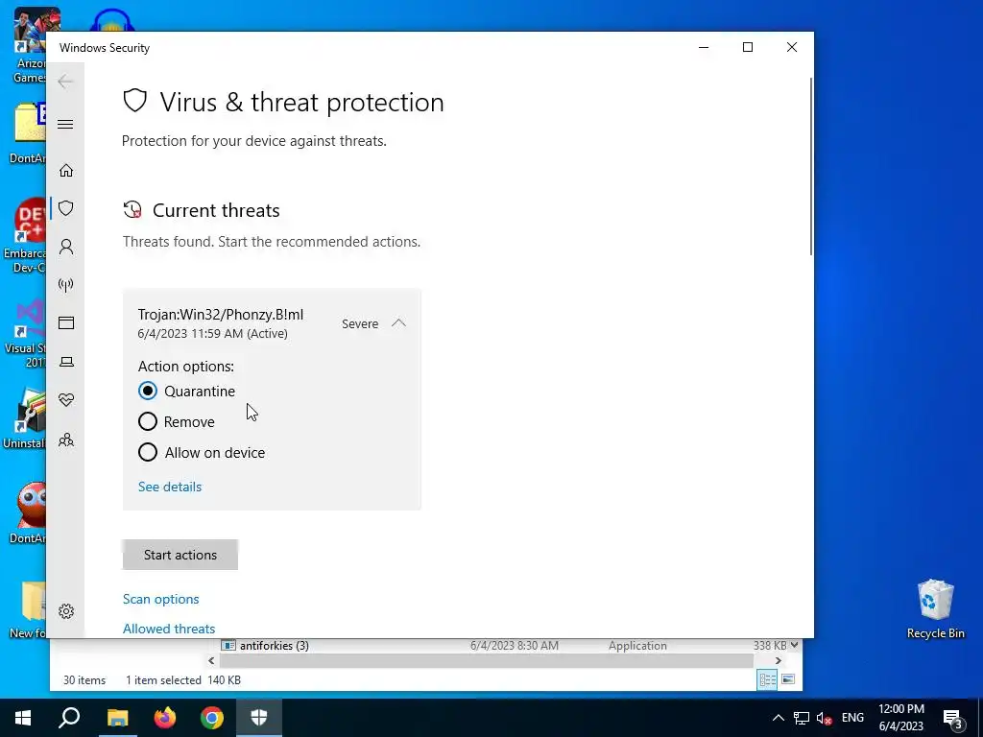Click ENG language indicator
Image resolution: width=983 pixels, height=737 pixels.
tap(852, 718)
